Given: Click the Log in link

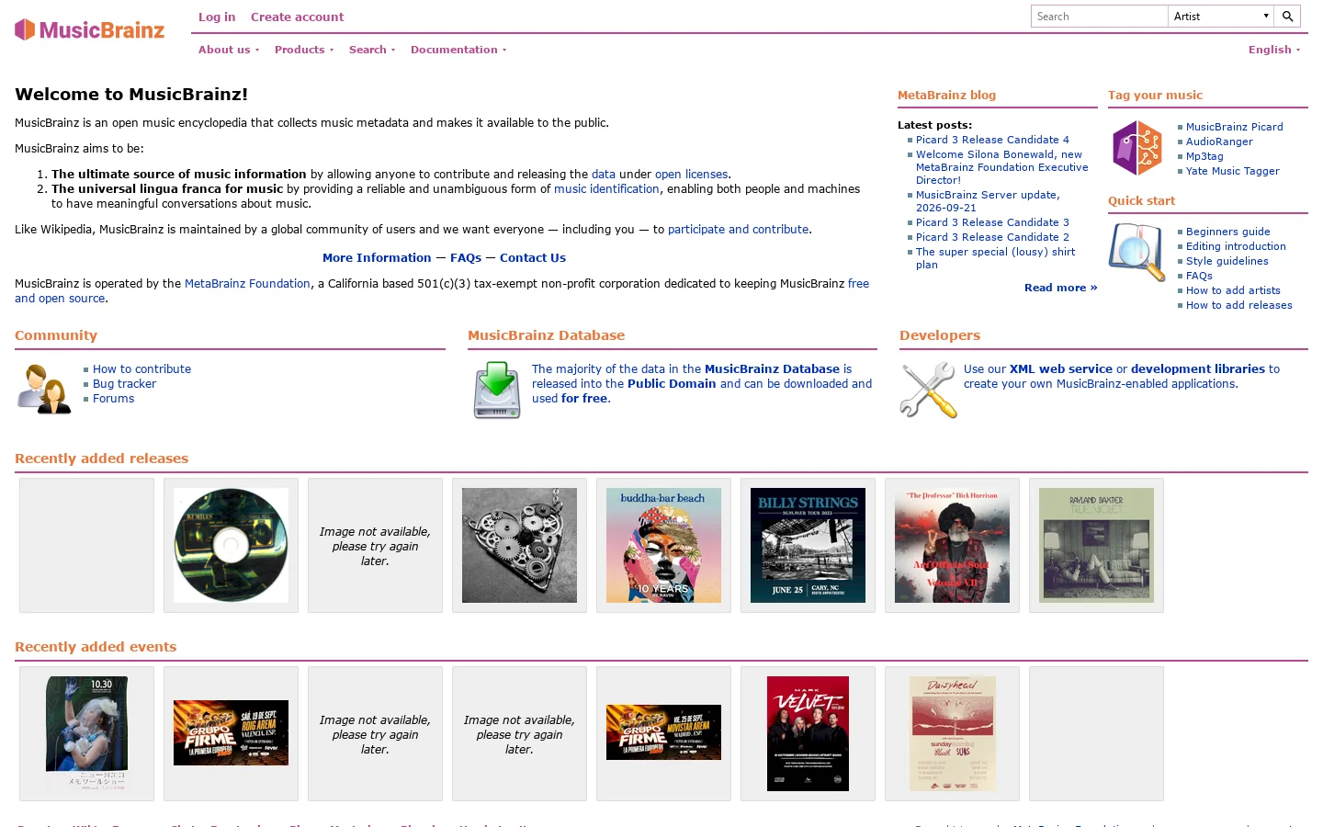Looking at the screenshot, I should pos(217,17).
